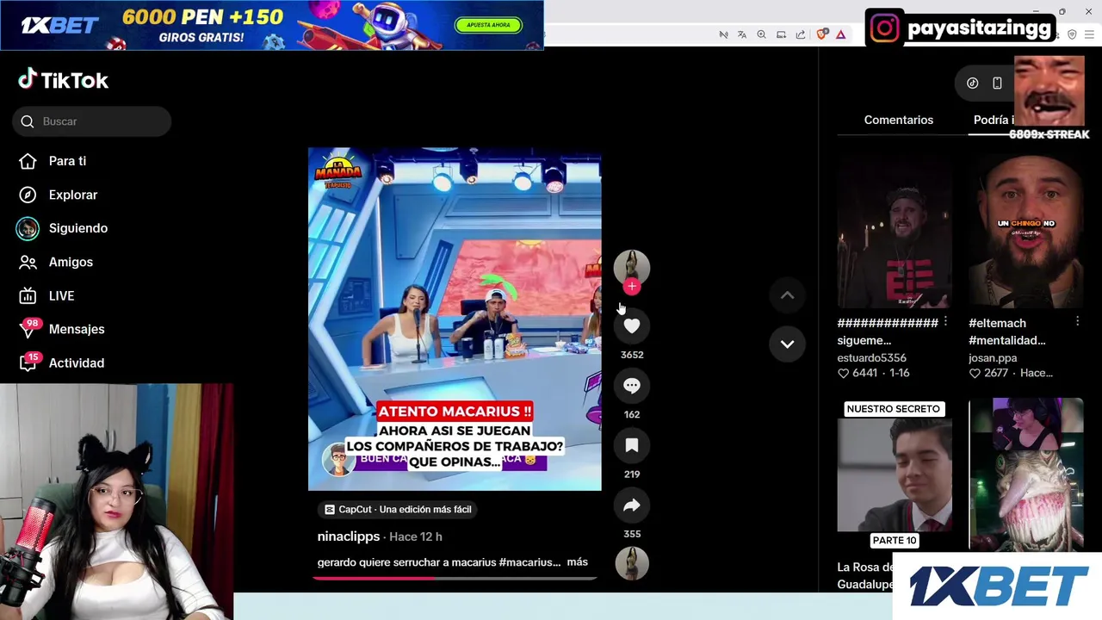Expand caption with más

[577, 562]
